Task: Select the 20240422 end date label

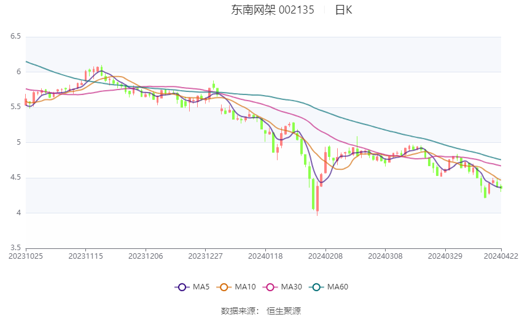Action: [x=501, y=256]
